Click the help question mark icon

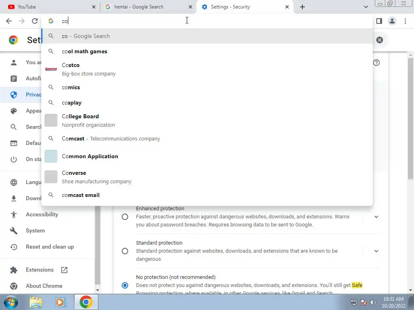[376, 63]
